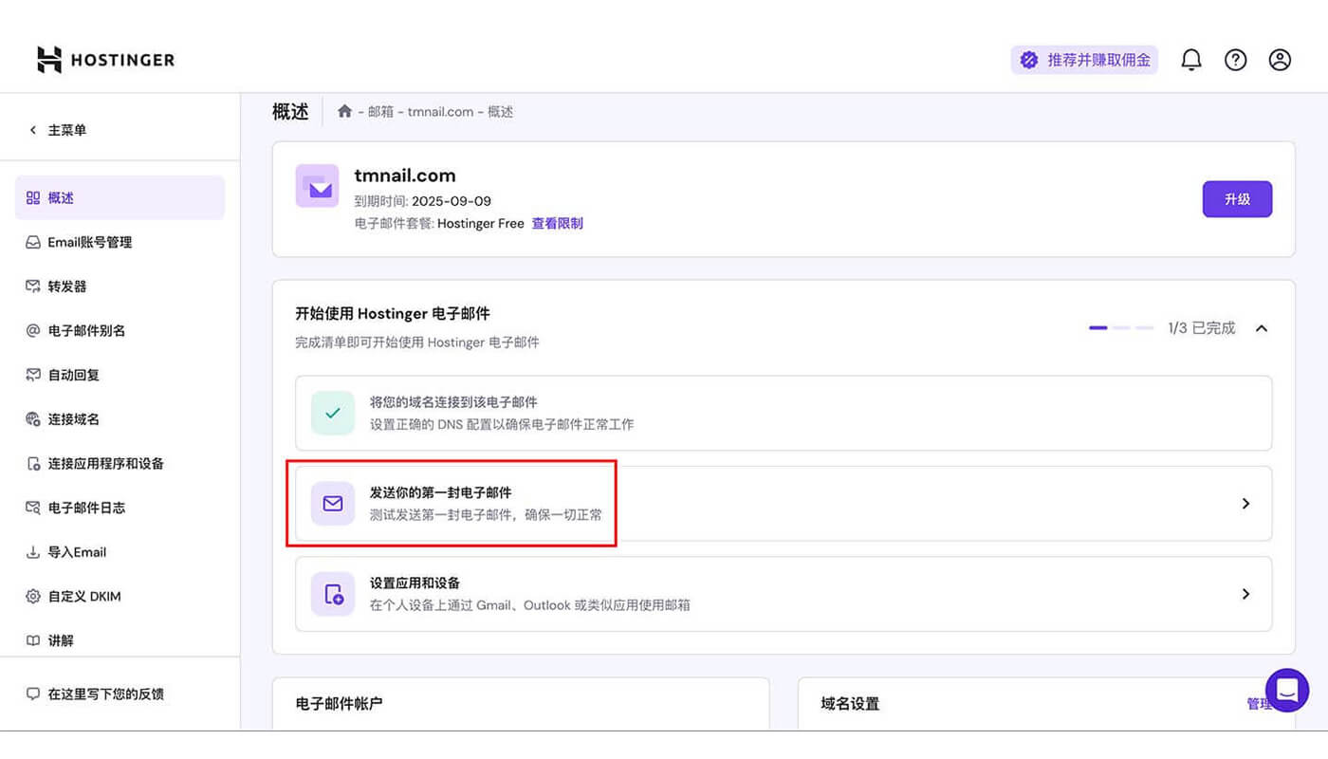Screen dimensions: 1328x759
Task: Click the 1/3 已完成 progress bar
Action: [1121, 328]
